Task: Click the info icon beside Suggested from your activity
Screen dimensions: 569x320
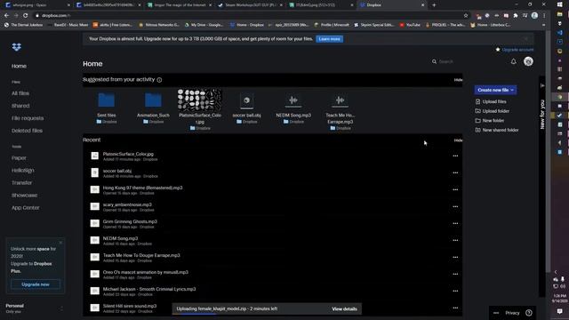Action: pyautogui.click(x=159, y=80)
